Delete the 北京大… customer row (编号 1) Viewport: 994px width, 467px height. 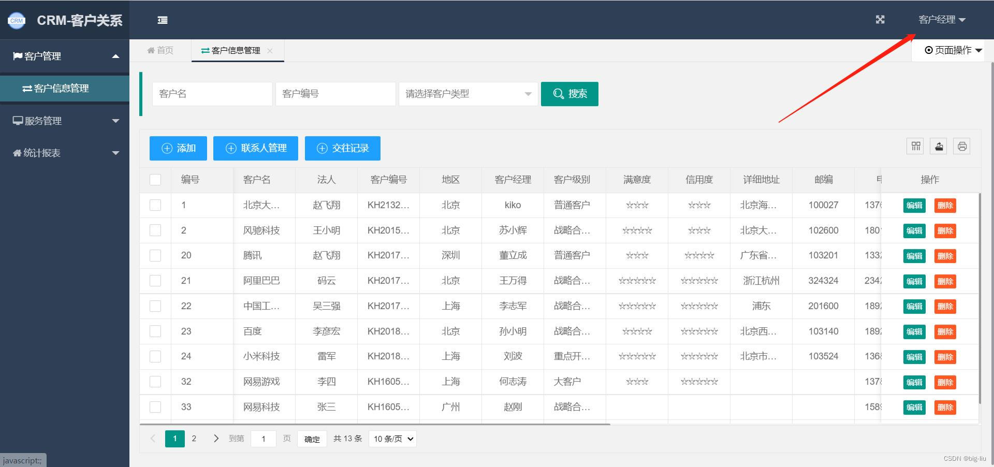point(945,206)
